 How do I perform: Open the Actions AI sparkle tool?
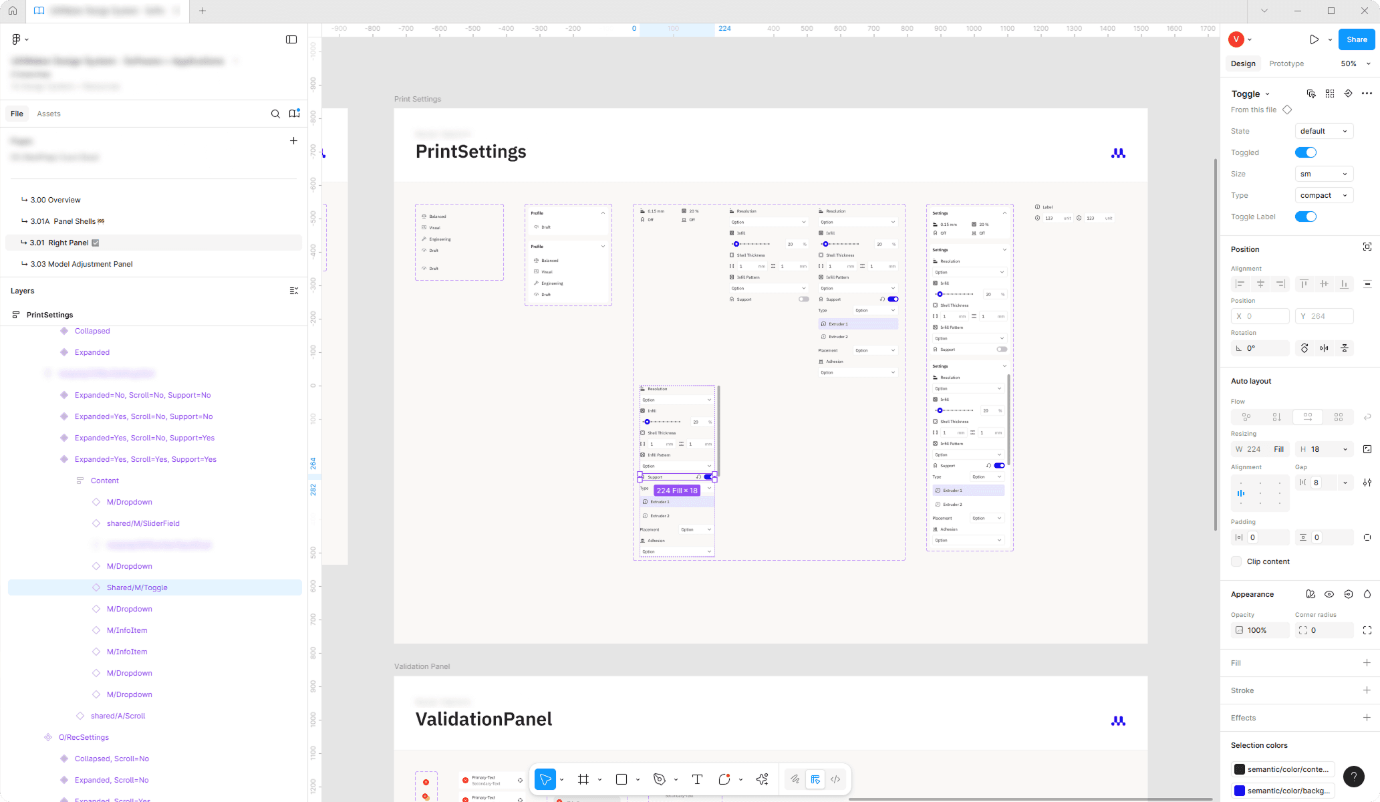(762, 779)
